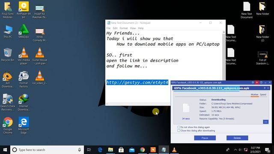
Task: Open the Format menu in Notepad
Action: [124, 28]
